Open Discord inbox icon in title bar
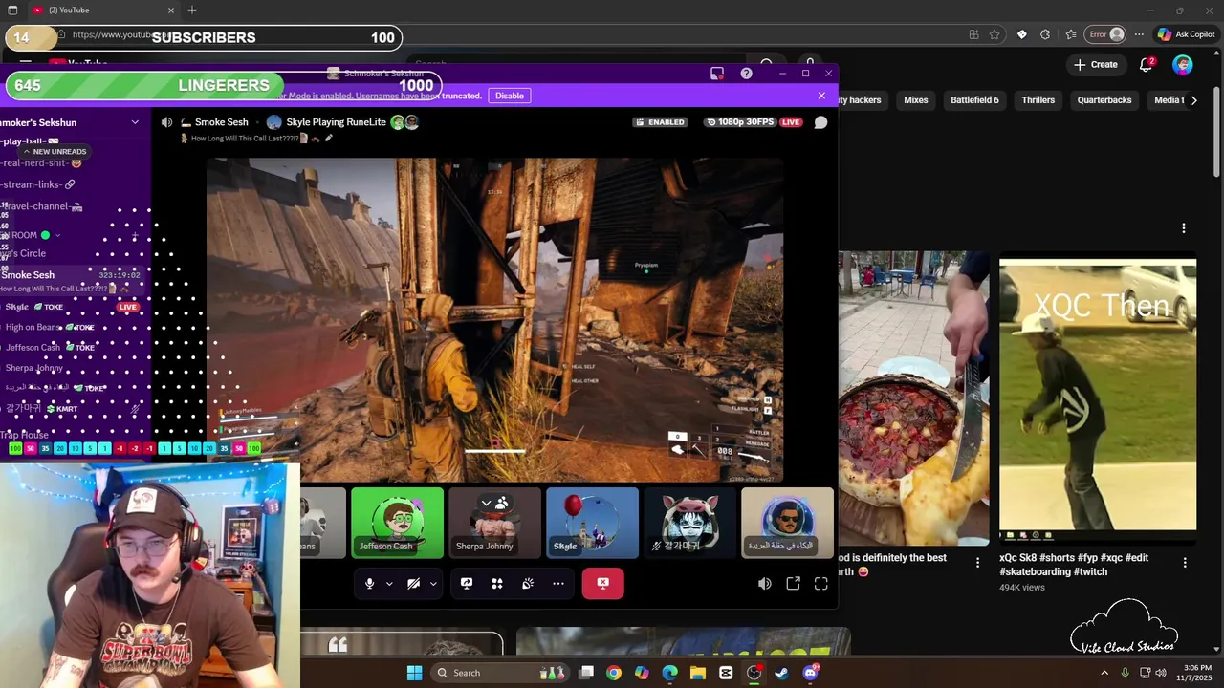The image size is (1224, 688). (x=717, y=74)
